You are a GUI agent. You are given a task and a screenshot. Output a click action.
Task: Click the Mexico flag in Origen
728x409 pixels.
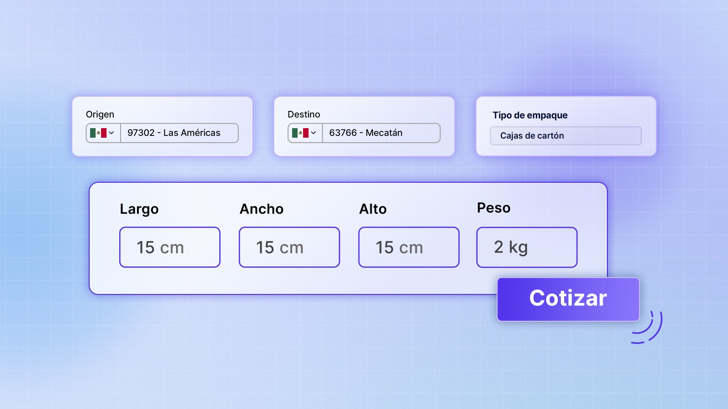pyautogui.click(x=98, y=133)
